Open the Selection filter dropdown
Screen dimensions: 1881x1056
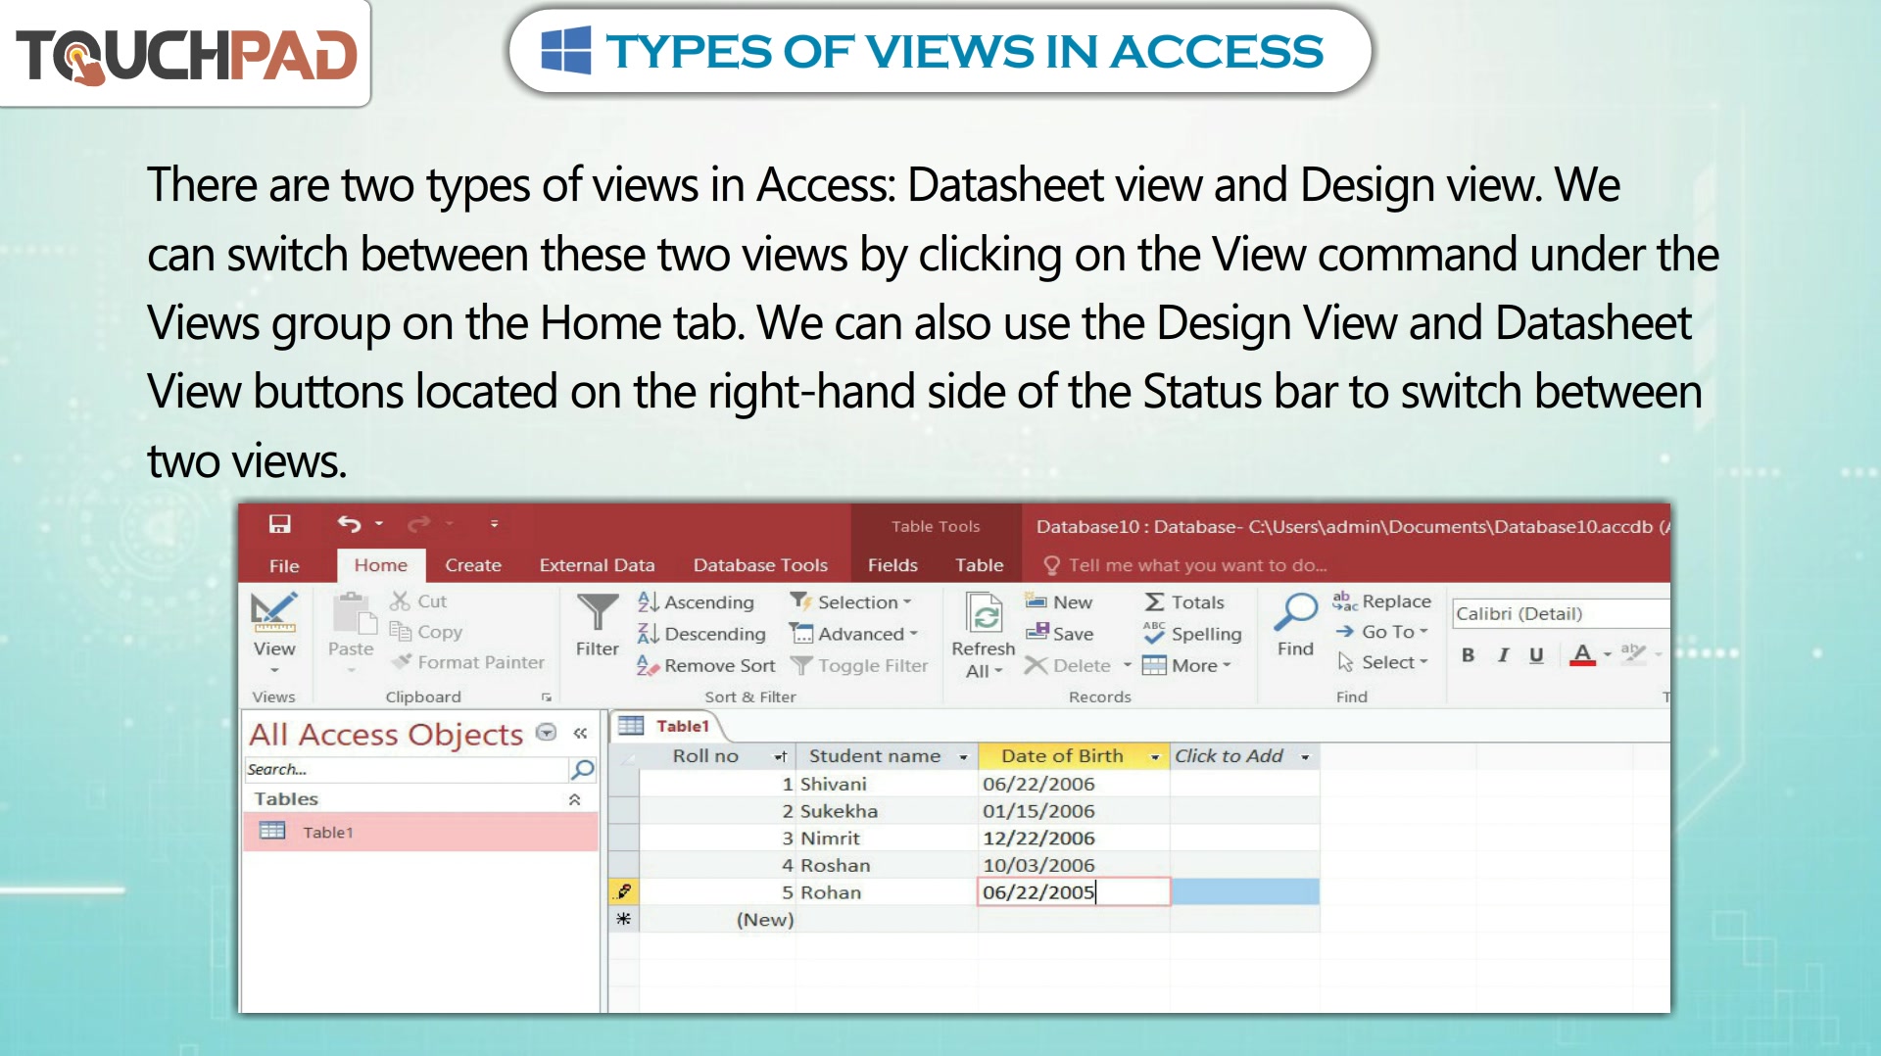pos(851,602)
